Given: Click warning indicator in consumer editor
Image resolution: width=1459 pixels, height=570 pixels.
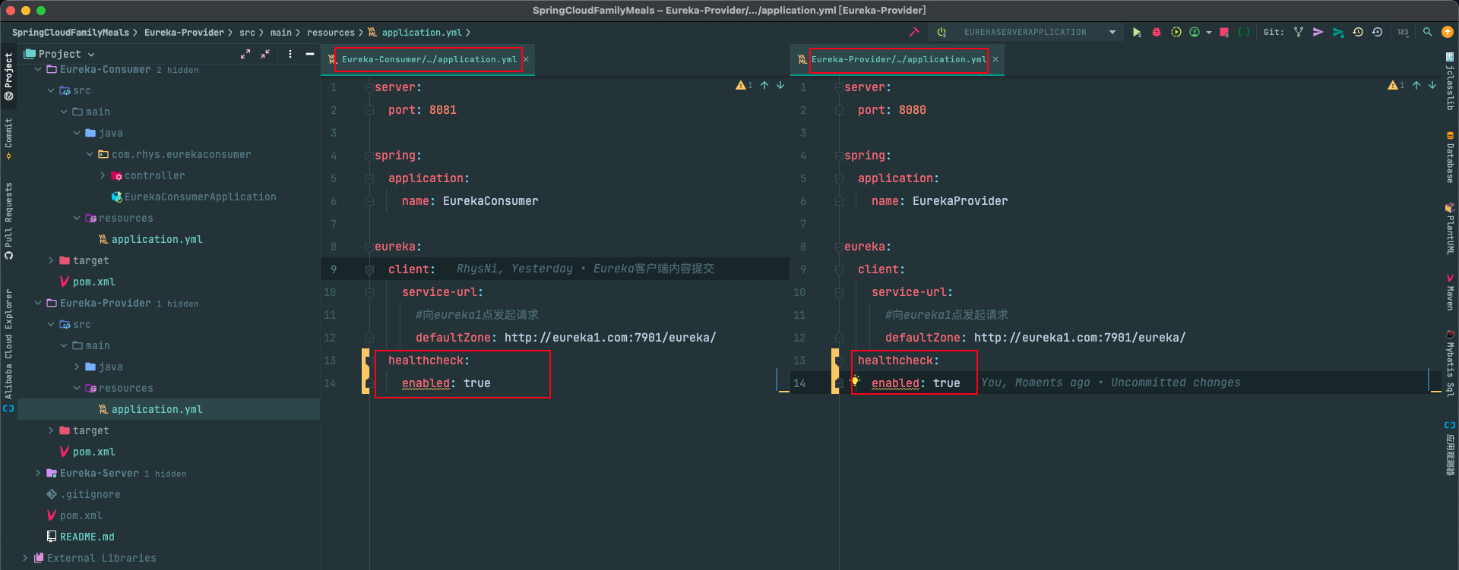Looking at the screenshot, I should tap(743, 85).
